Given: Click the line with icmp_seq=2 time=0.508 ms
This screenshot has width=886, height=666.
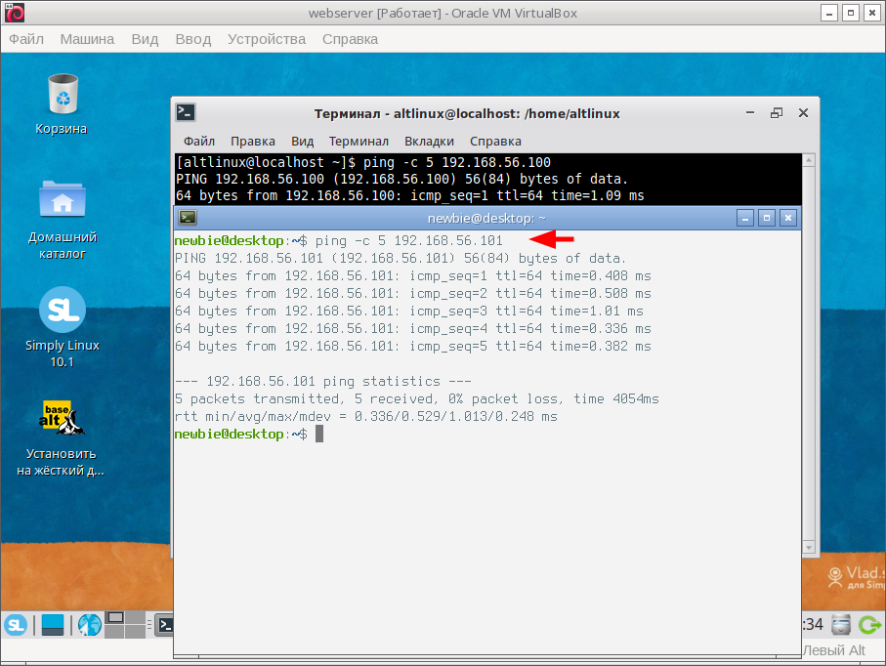Looking at the screenshot, I should (412, 293).
